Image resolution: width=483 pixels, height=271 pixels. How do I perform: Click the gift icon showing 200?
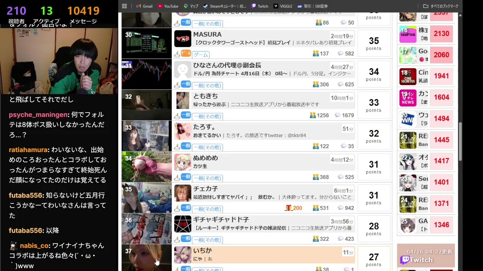289,208
